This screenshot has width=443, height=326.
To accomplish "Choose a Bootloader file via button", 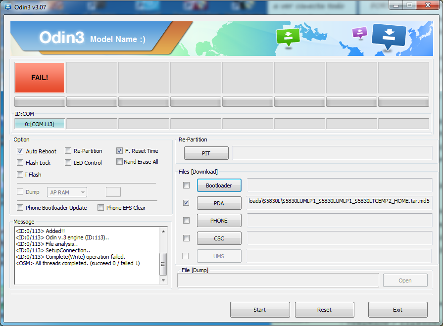I will 219,186.
